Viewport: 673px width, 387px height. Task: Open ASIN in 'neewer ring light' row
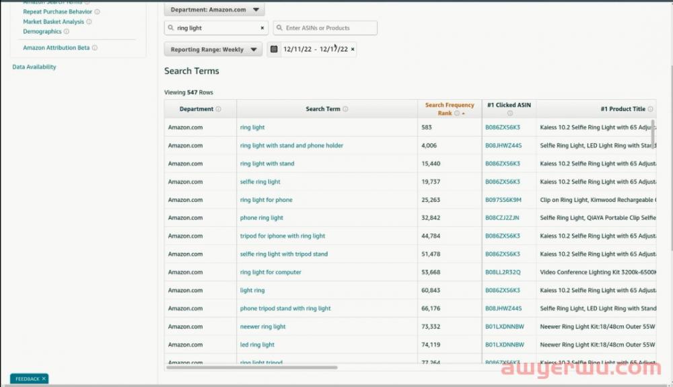point(505,326)
